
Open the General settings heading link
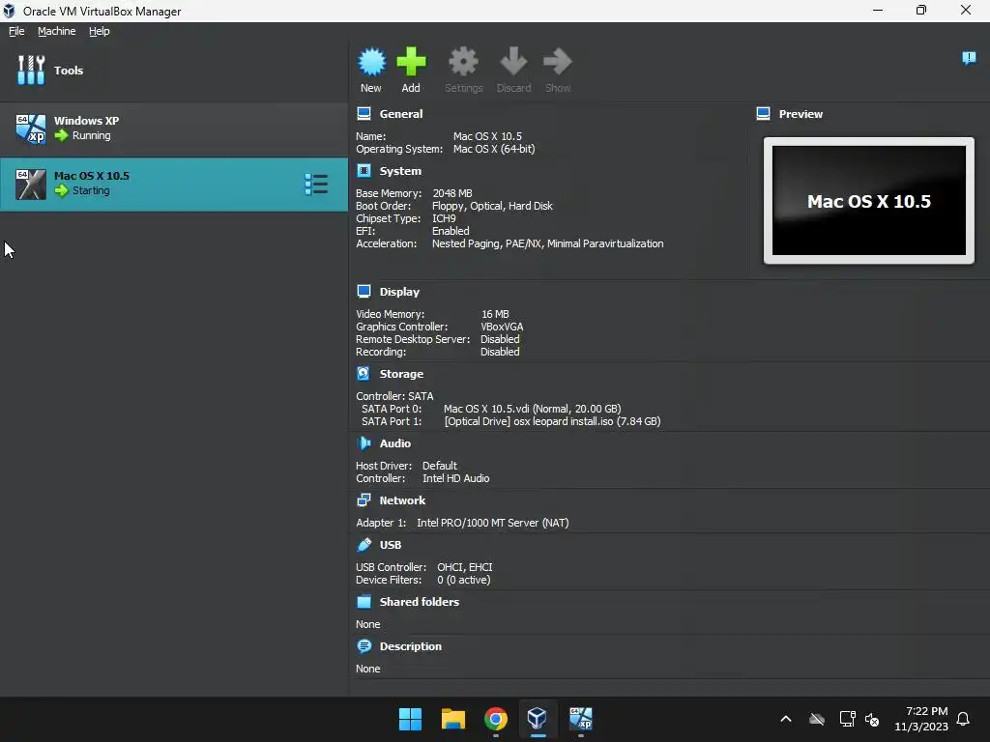tap(401, 114)
